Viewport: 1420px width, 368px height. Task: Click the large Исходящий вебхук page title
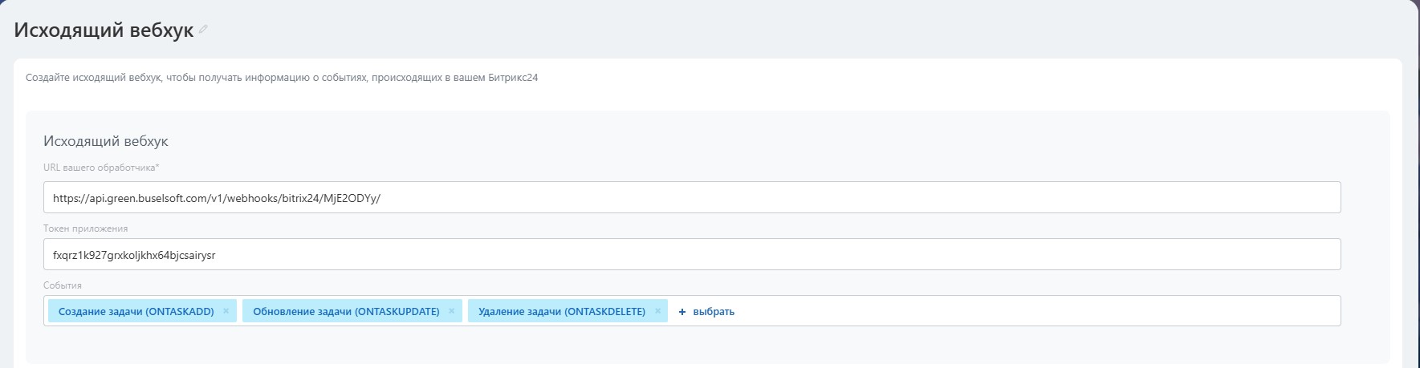104,30
